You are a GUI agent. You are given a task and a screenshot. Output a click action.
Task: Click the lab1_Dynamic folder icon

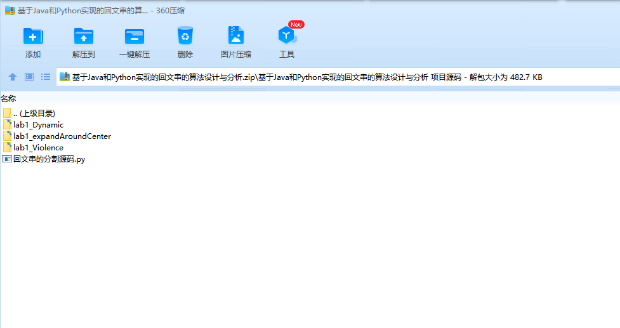tap(7, 125)
